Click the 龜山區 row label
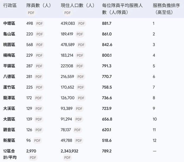This screenshot has height=162, width=184. coord(9,34)
